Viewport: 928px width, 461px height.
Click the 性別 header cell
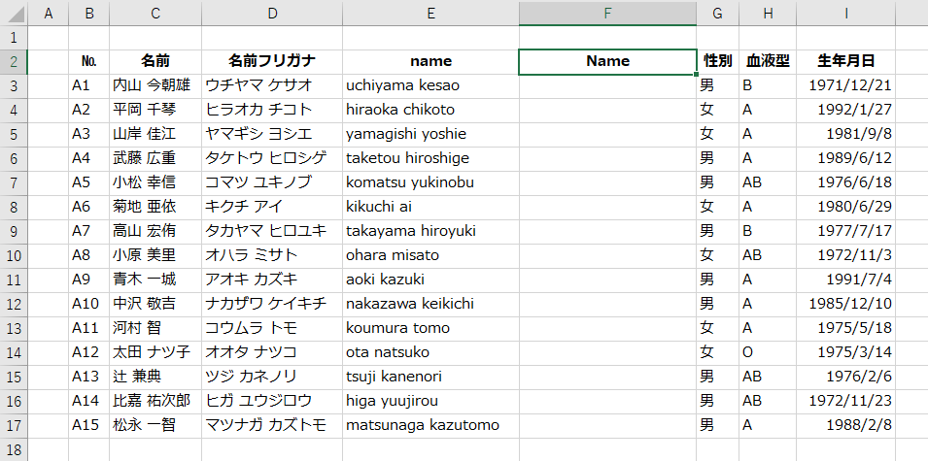(x=718, y=61)
